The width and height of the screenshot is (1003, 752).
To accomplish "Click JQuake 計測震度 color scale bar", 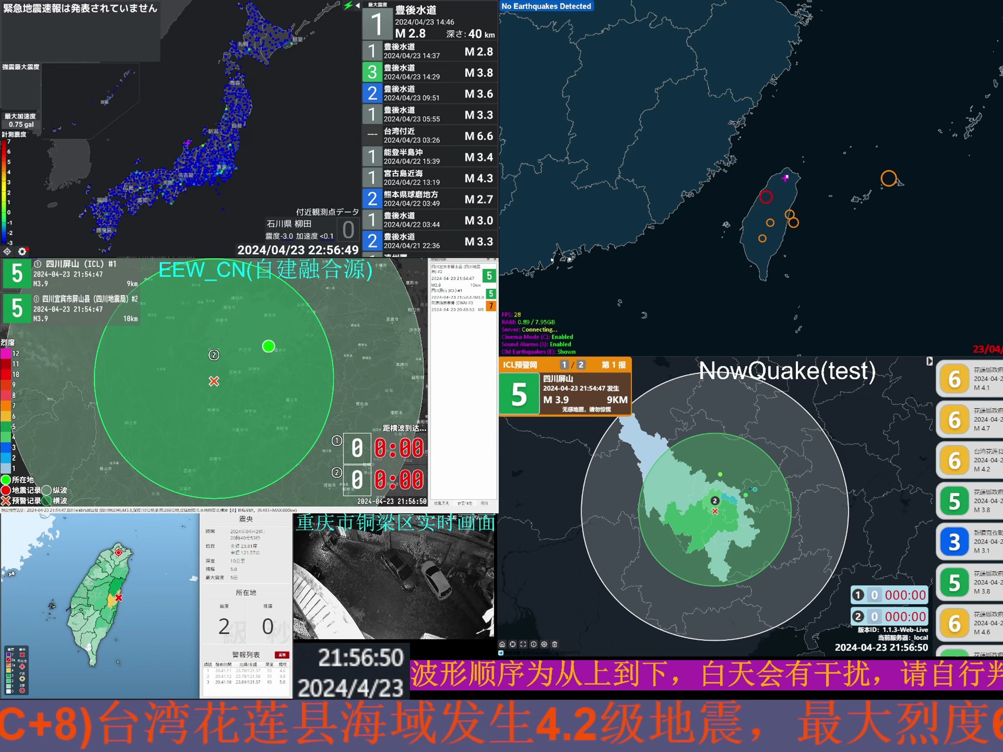I will click(3, 192).
